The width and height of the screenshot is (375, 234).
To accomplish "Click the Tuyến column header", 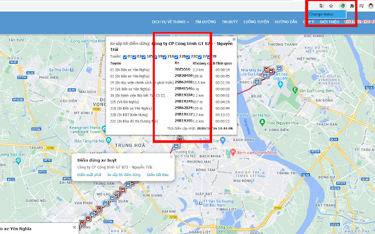I will (x=115, y=63).
